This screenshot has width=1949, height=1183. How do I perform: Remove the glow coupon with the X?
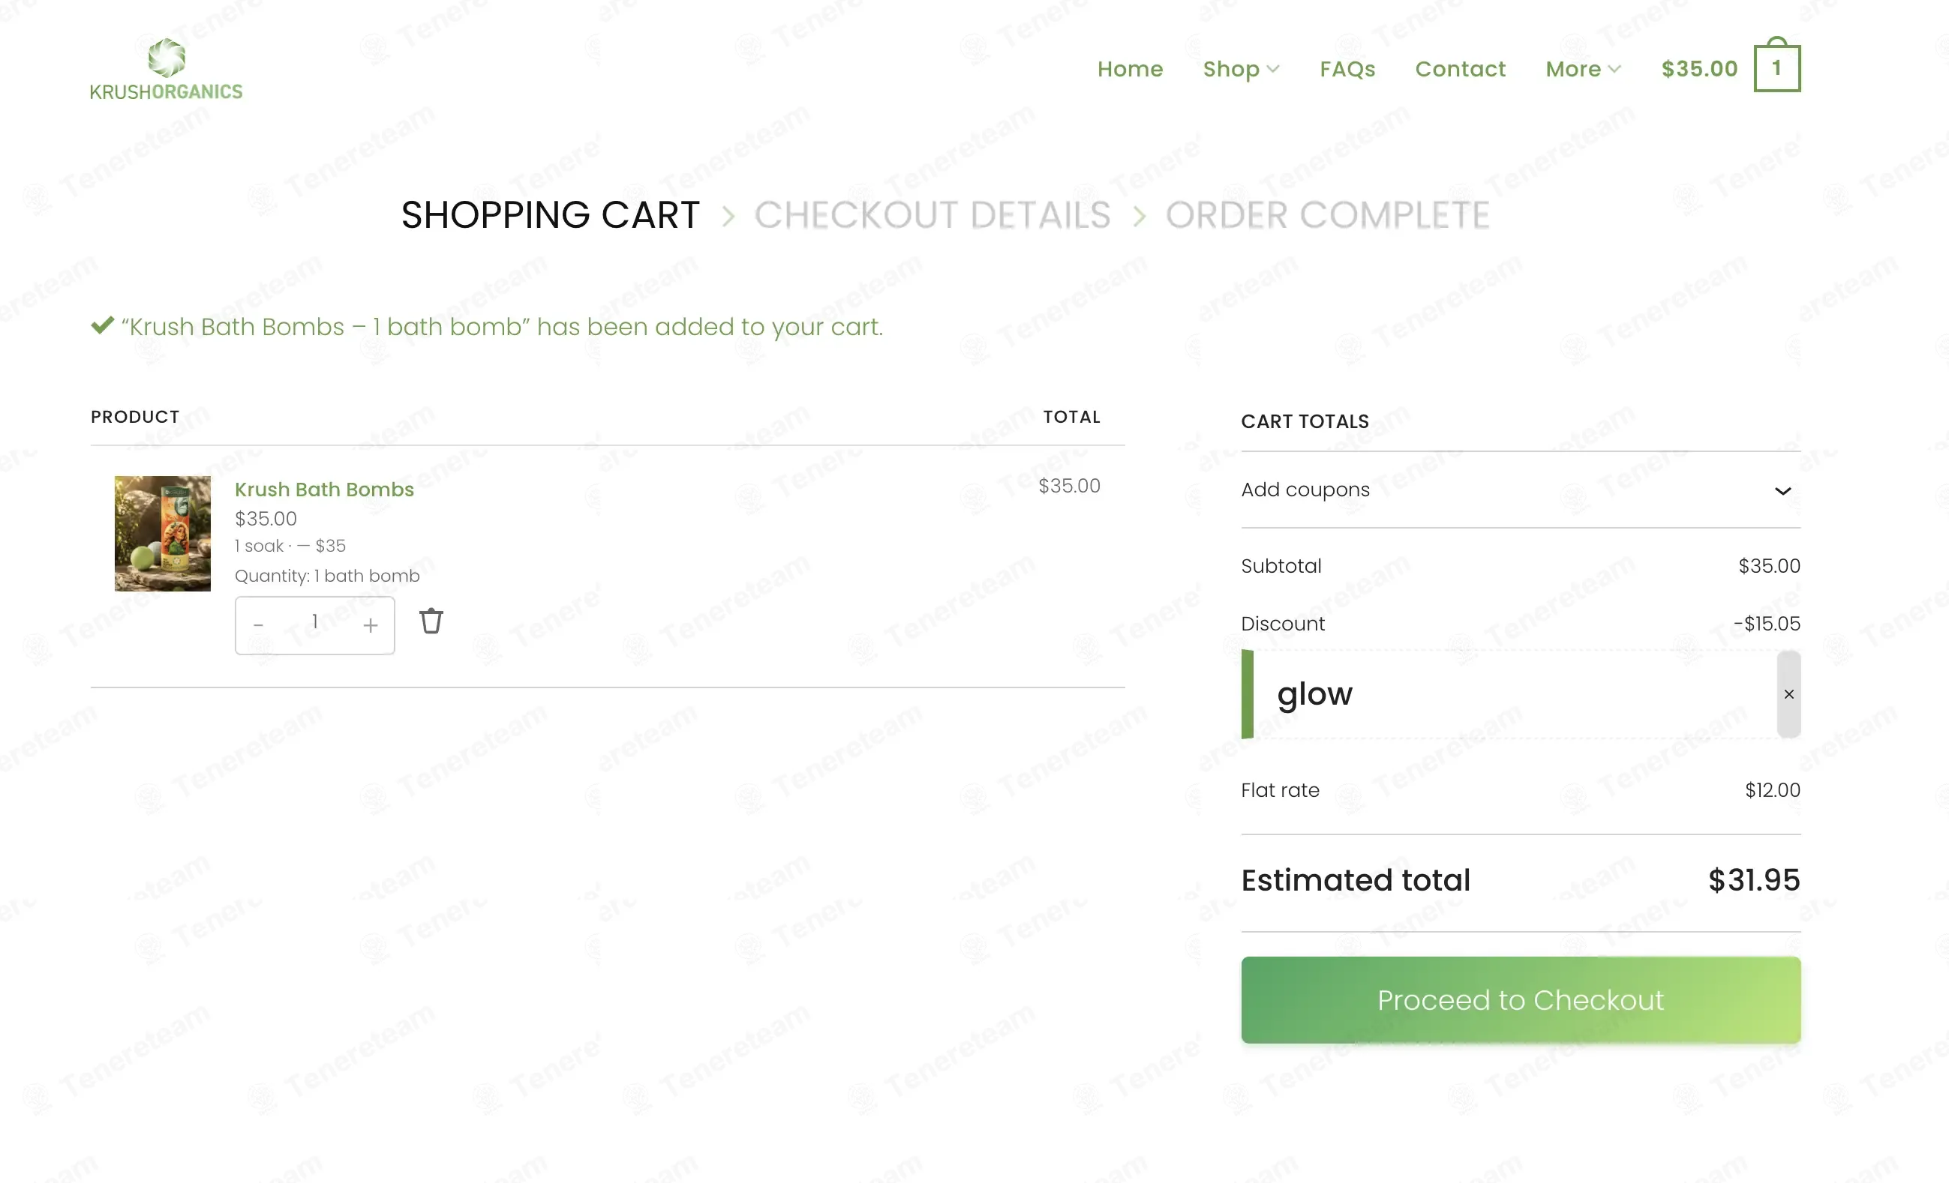[x=1788, y=694]
